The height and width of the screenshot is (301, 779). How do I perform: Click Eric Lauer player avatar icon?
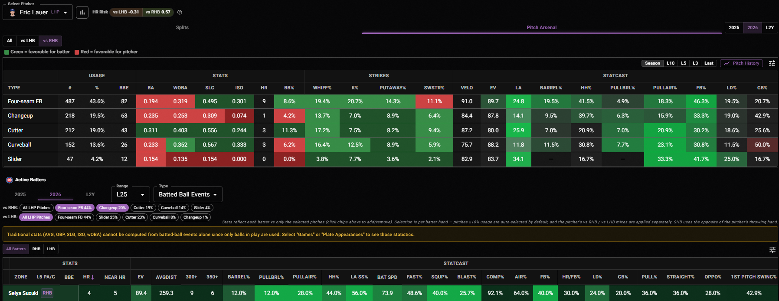click(x=13, y=12)
